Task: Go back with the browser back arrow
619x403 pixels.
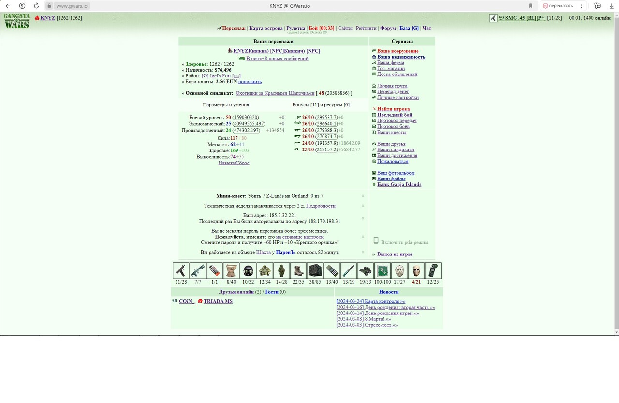Action: [8, 6]
